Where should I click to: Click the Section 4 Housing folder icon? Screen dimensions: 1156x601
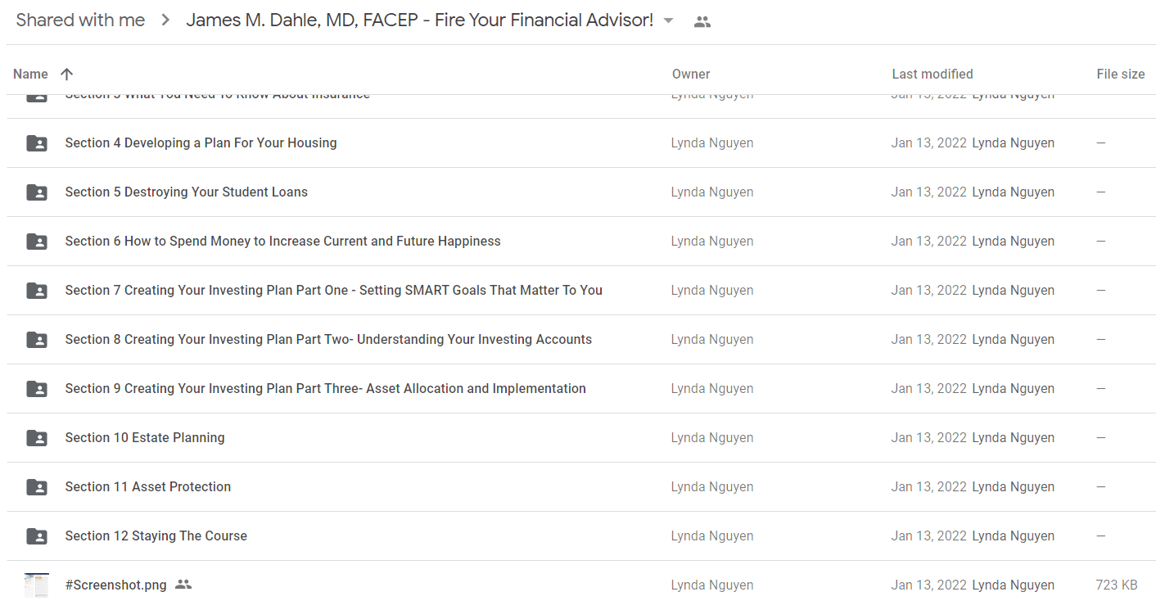coord(37,143)
